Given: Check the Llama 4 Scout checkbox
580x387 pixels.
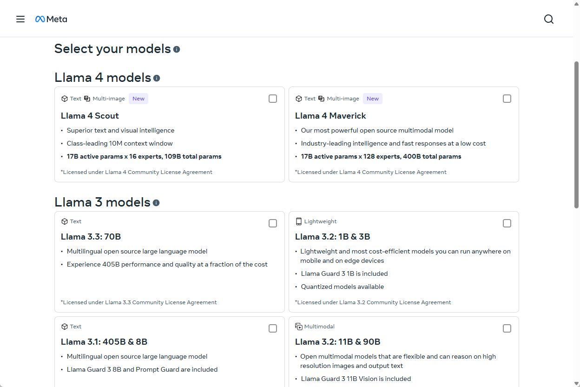Looking at the screenshot, I should click(273, 99).
